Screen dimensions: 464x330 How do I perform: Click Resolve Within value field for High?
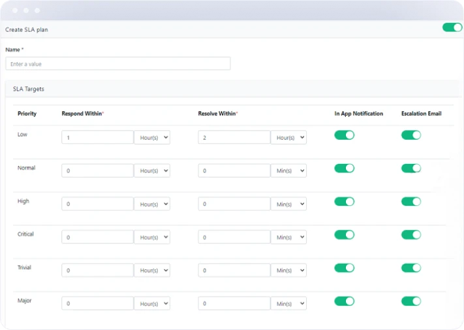[x=234, y=204]
